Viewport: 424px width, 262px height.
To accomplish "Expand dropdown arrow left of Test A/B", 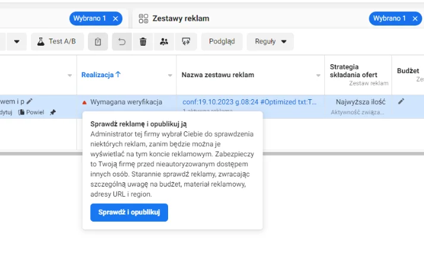I will pos(17,42).
